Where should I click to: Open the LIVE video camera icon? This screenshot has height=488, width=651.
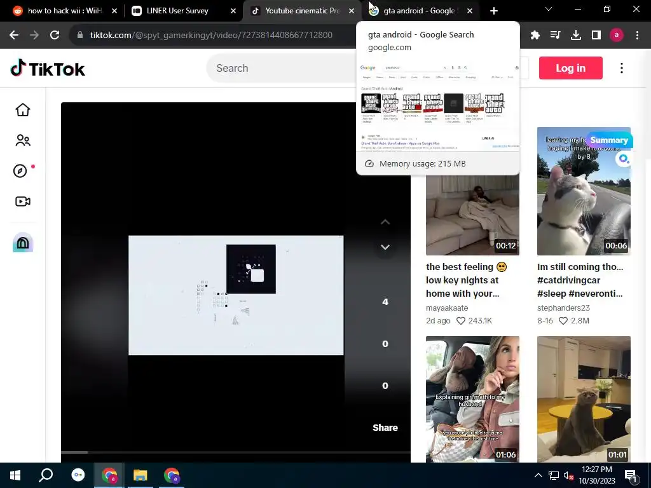23,201
